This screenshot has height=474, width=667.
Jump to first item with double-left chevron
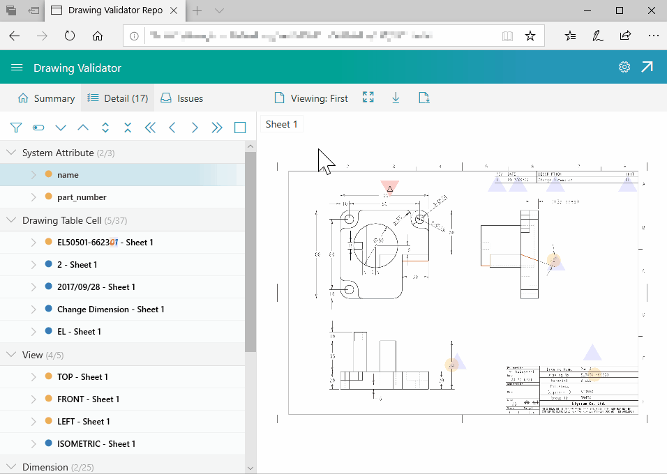(x=150, y=128)
